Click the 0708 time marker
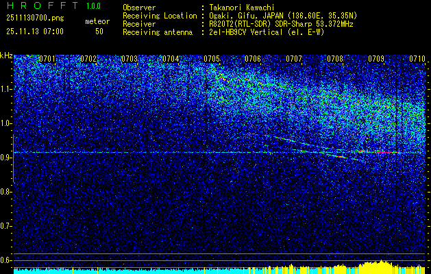Image resolution: width=431 pixels, height=274 pixels. [335, 59]
